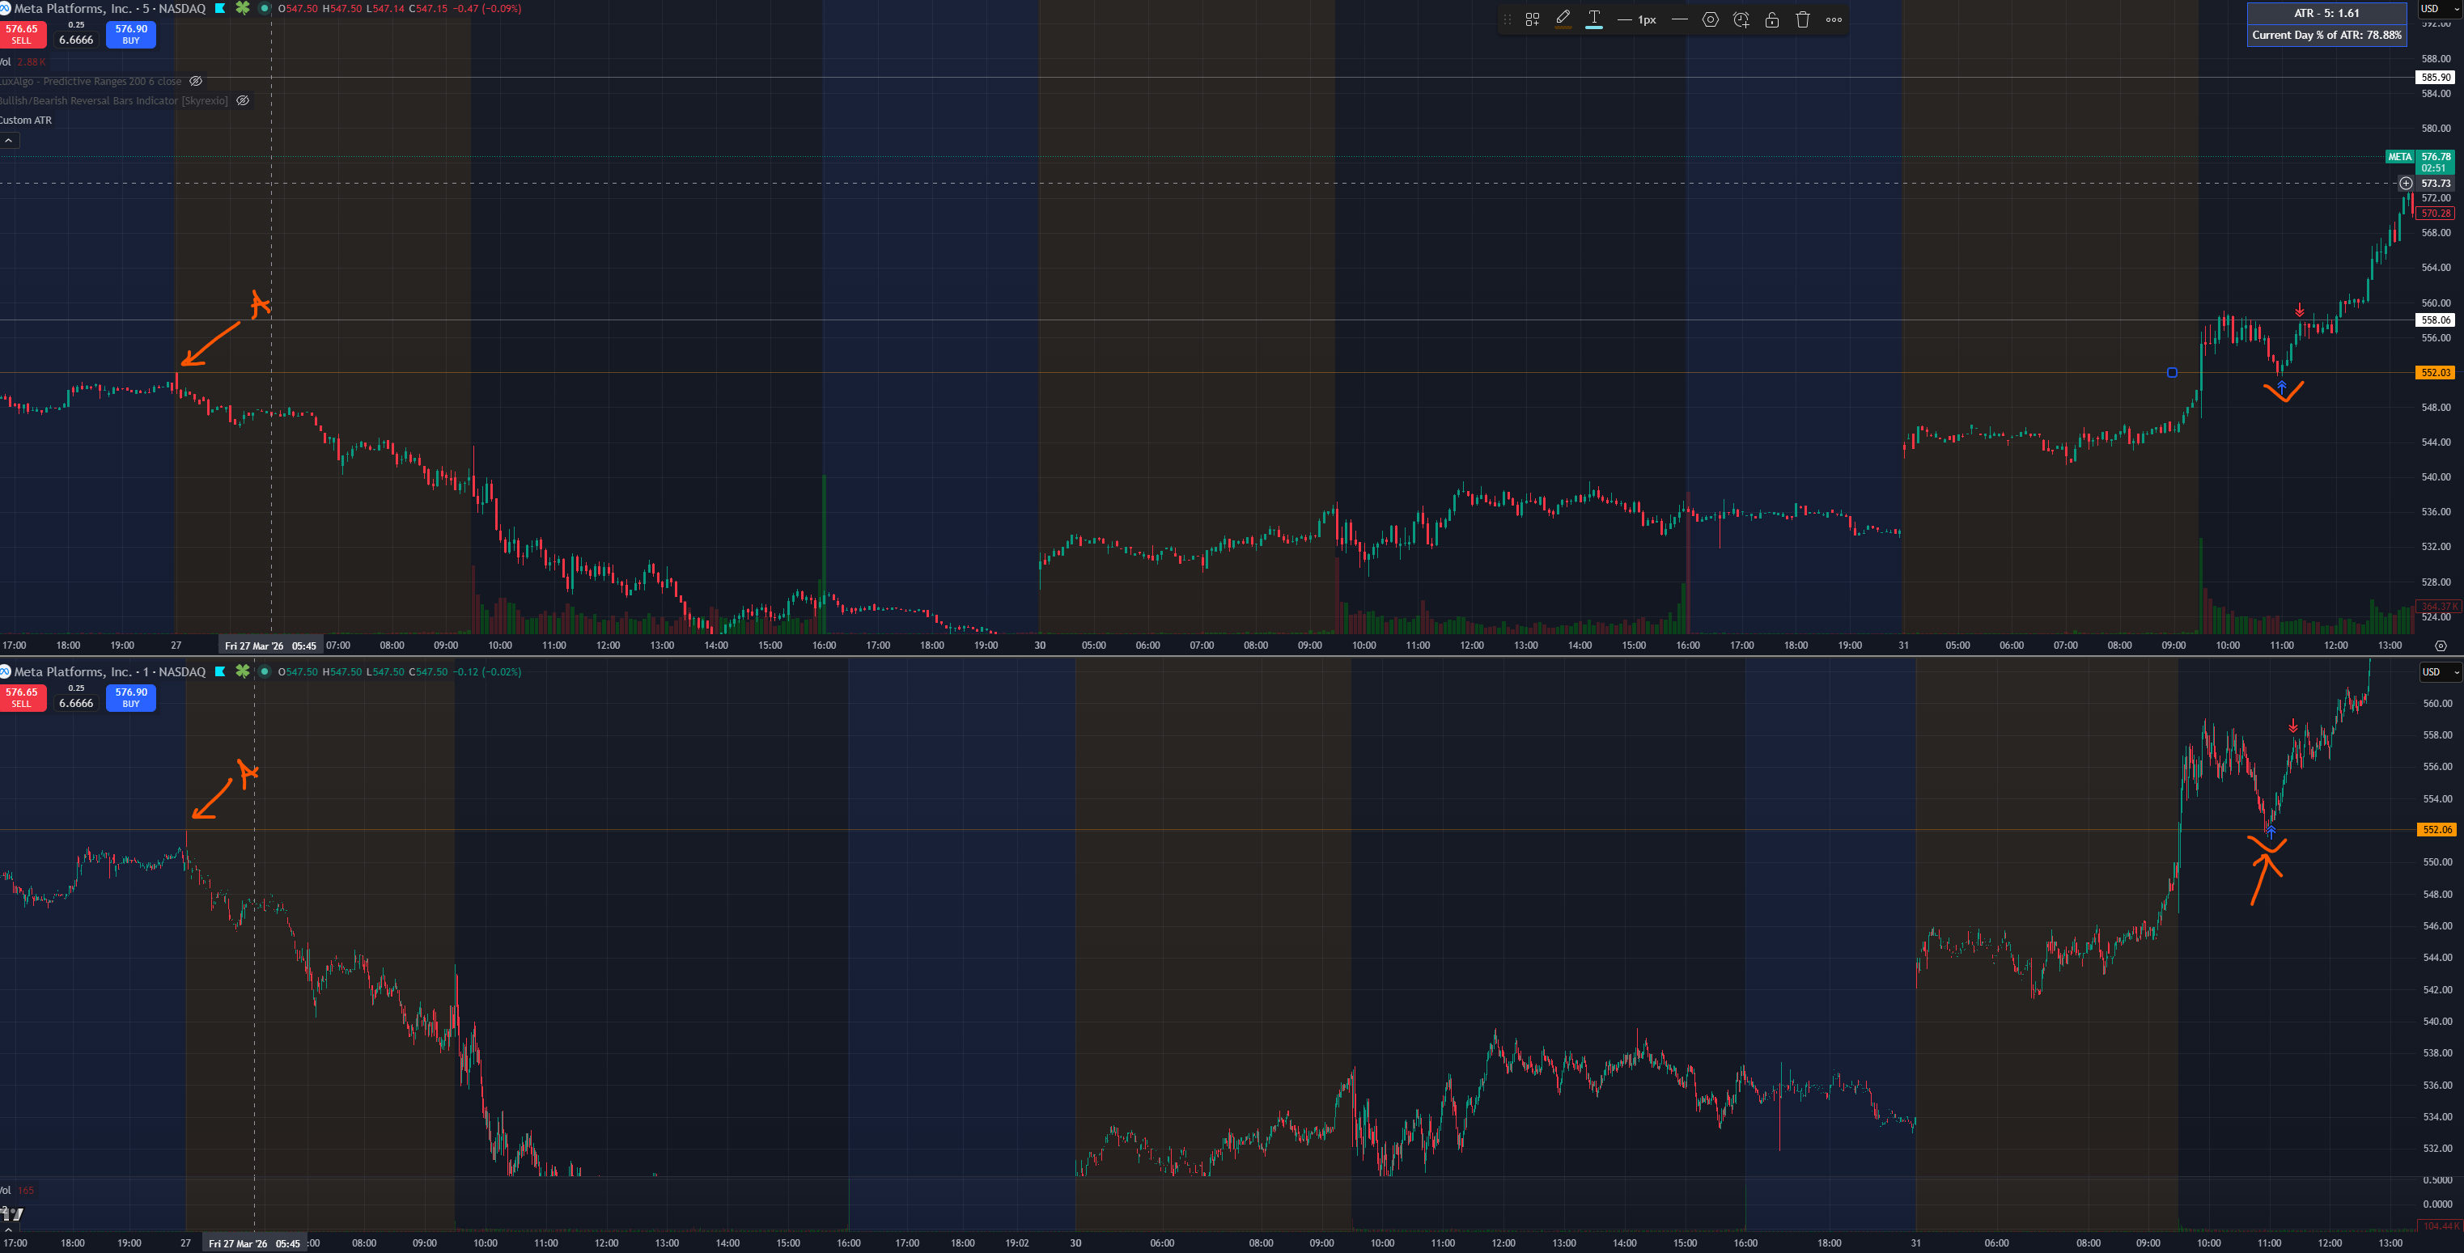The height and width of the screenshot is (1253, 2464).
Task: Click the drawing templates icon in floating toolbar
Action: [x=1531, y=19]
